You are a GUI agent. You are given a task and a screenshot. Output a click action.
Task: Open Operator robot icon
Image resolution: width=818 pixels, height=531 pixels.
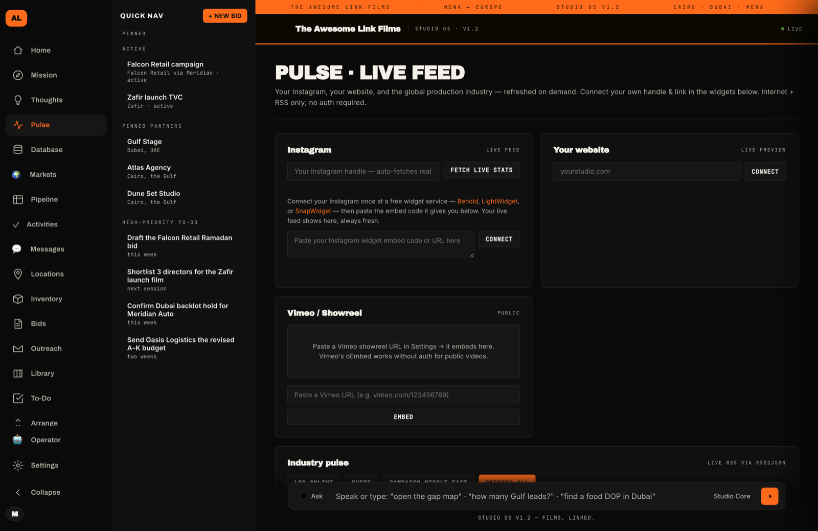pos(17,440)
